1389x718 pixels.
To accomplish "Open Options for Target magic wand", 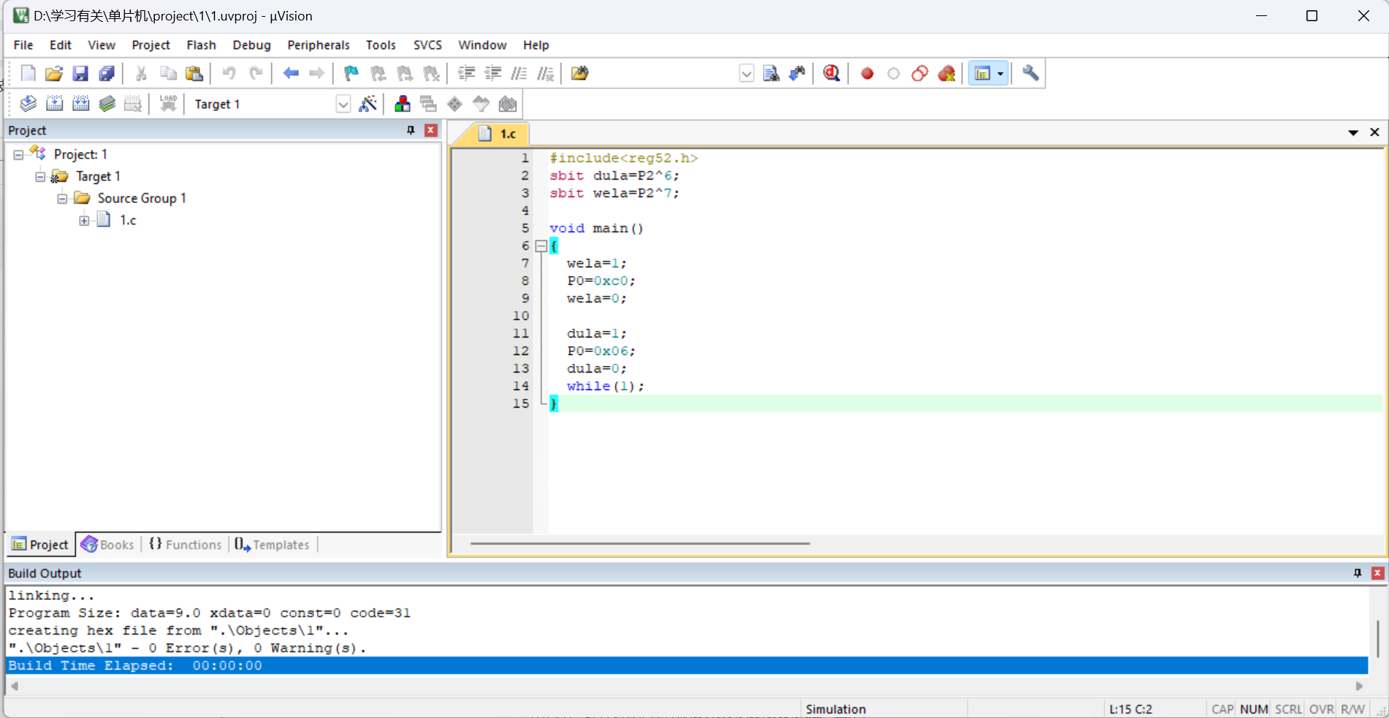I will (x=368, y=104).
